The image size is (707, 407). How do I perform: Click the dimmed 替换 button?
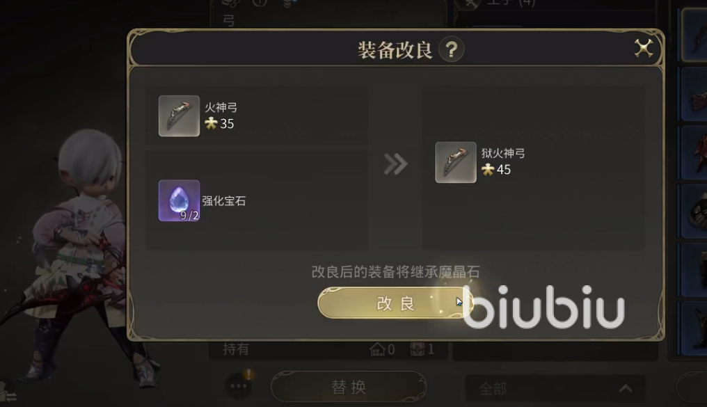click(x=349, y=386)
